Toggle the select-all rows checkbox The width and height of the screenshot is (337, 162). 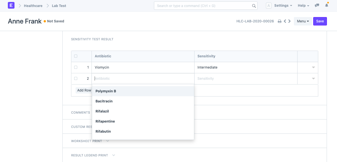point(76,56)
